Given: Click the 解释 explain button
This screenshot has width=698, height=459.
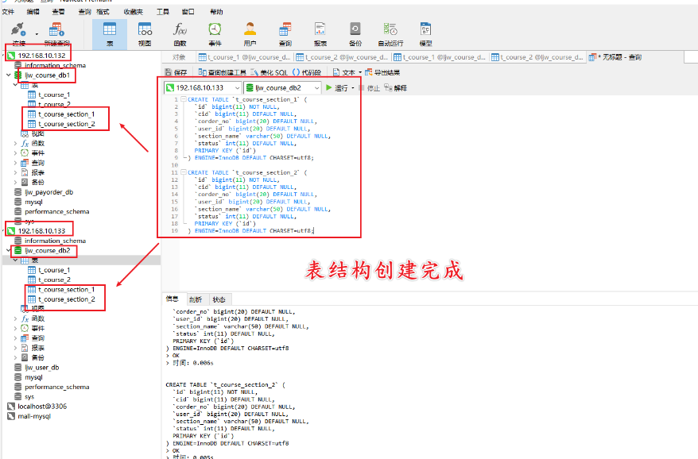Looking at the screenshot, I should (x=395, y=88).
